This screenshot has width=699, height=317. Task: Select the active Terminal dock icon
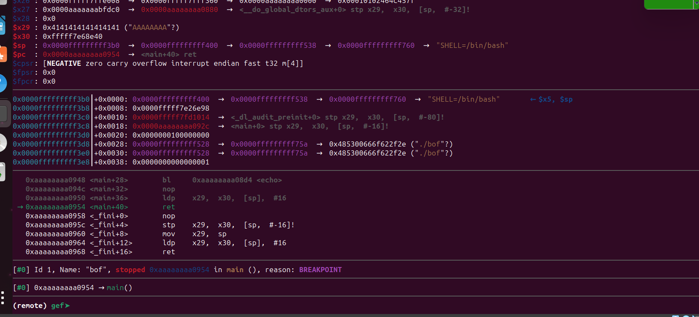pyautogui.click(x=3, y=113)
